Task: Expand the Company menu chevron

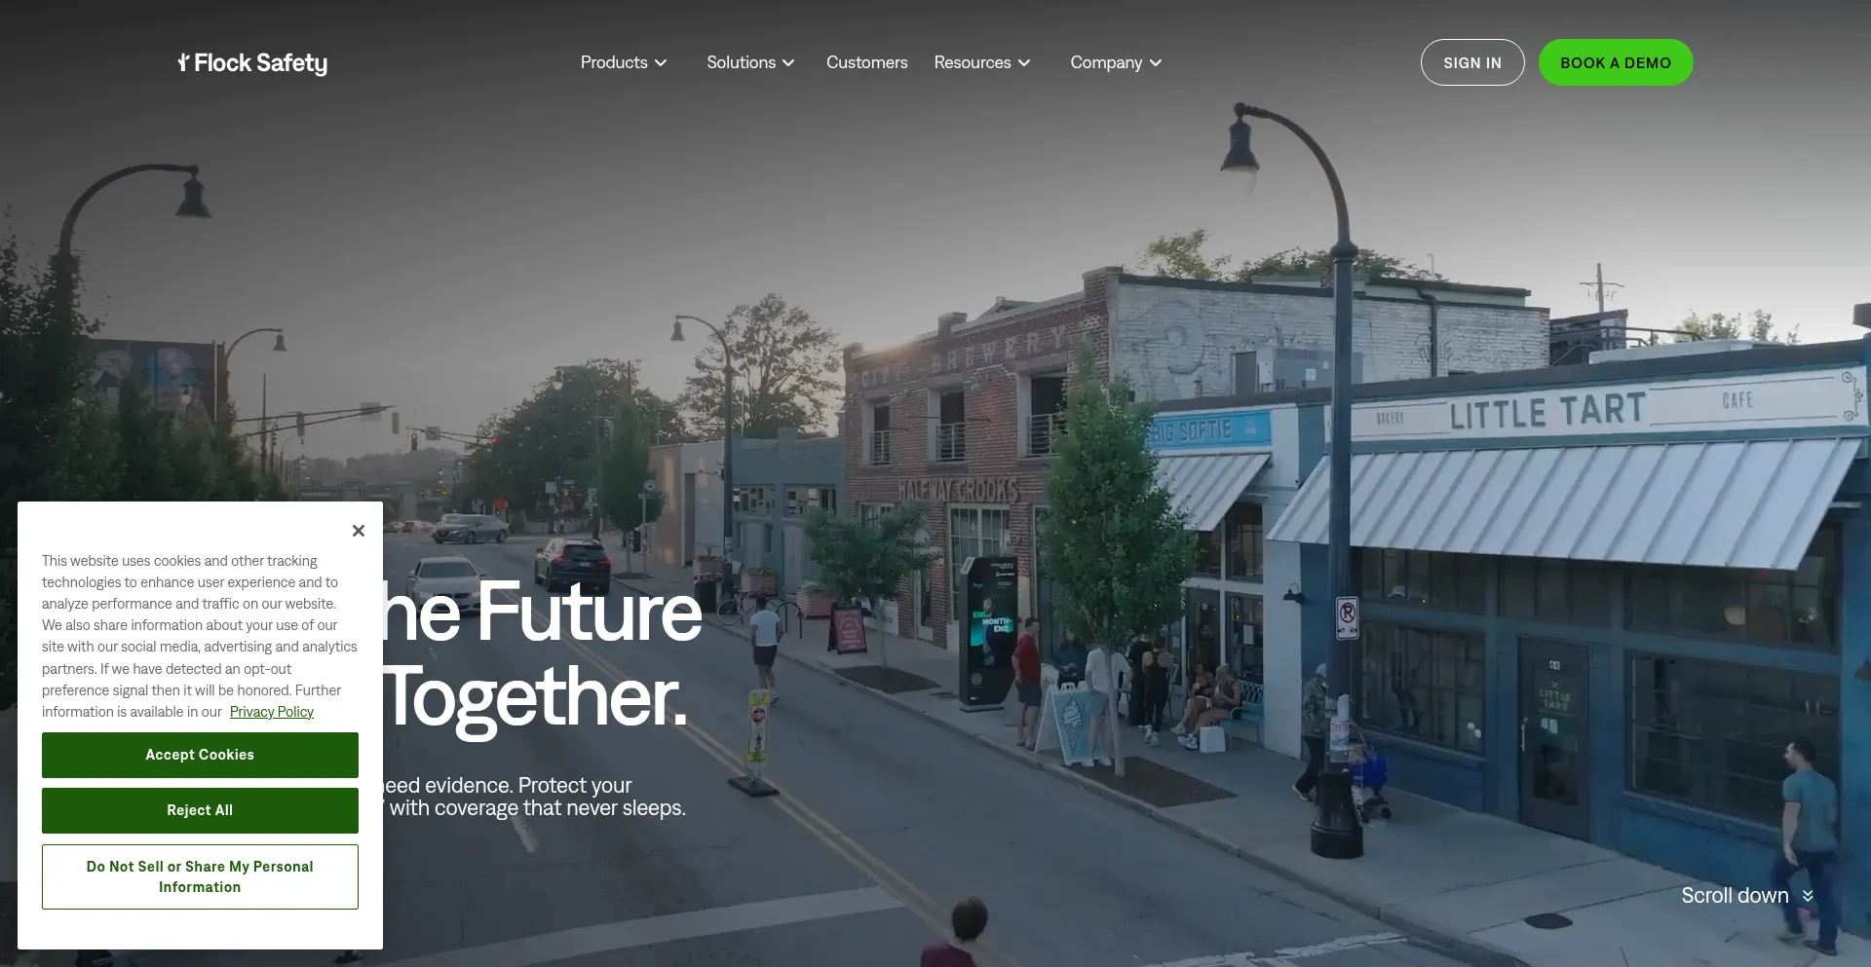Action: pyautogui.click(x=1156, y=63)
